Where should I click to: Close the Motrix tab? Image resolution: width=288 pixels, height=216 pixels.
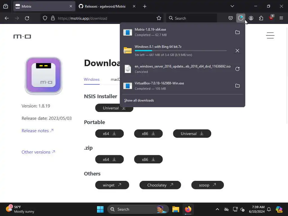71,6
